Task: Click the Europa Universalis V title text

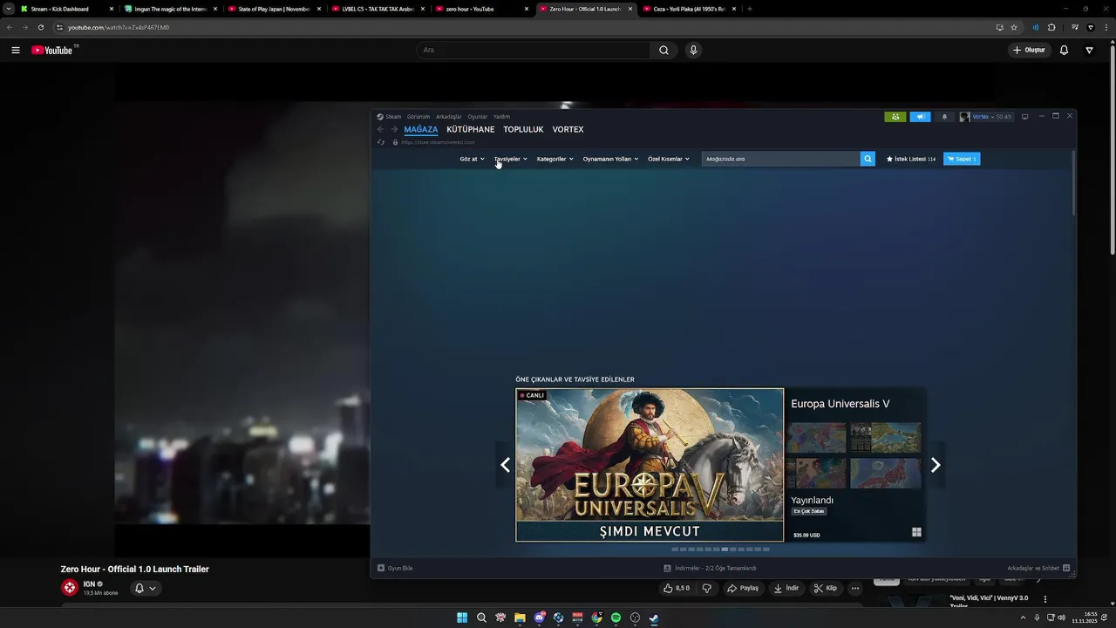Action: click(x=840, y=404)
